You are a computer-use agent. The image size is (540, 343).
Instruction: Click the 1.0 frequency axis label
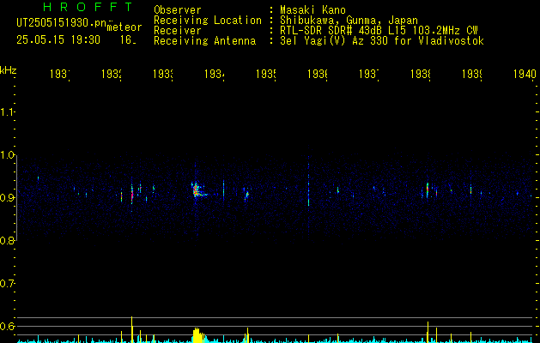pos(7,155)
